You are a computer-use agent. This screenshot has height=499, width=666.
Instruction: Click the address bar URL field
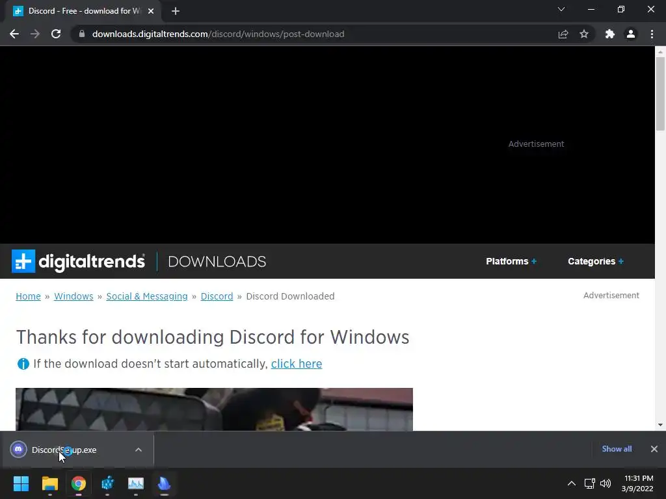[314, 34]
